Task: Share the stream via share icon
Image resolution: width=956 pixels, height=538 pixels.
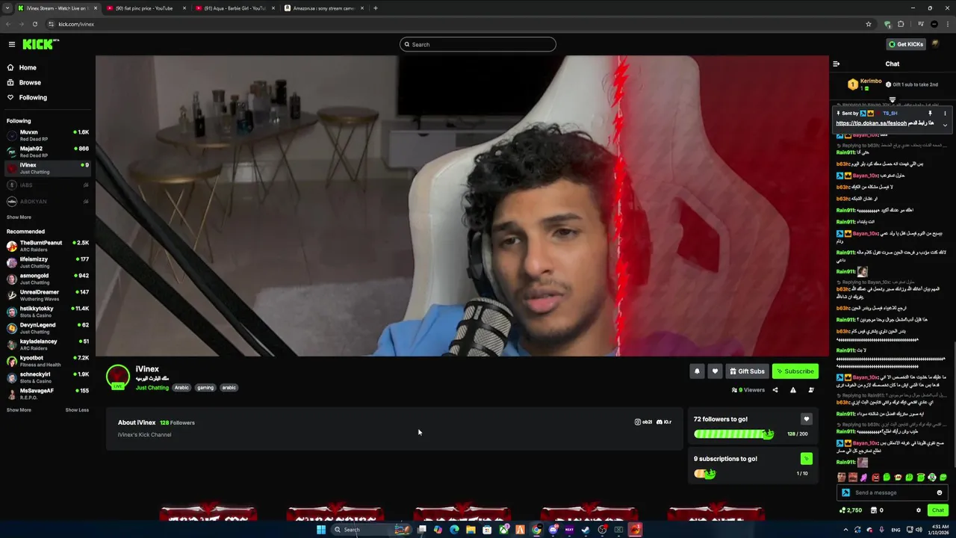Action: (x=775, y=390)
